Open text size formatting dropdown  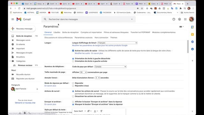pos(89,111)
